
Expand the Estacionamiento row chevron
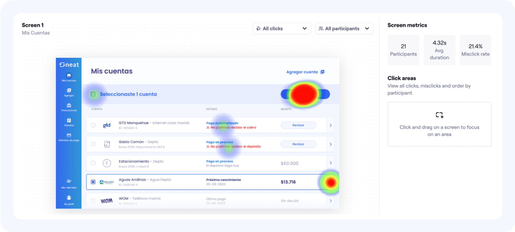click(330, 163)
